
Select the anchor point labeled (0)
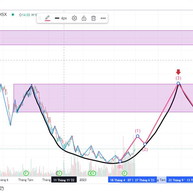pyautogui.click(x=120, y=161)
